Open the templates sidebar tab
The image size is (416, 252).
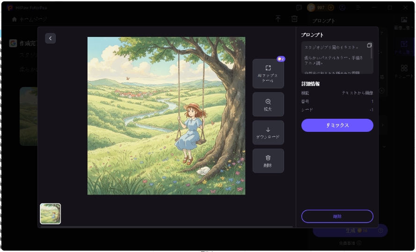point(404,71)
